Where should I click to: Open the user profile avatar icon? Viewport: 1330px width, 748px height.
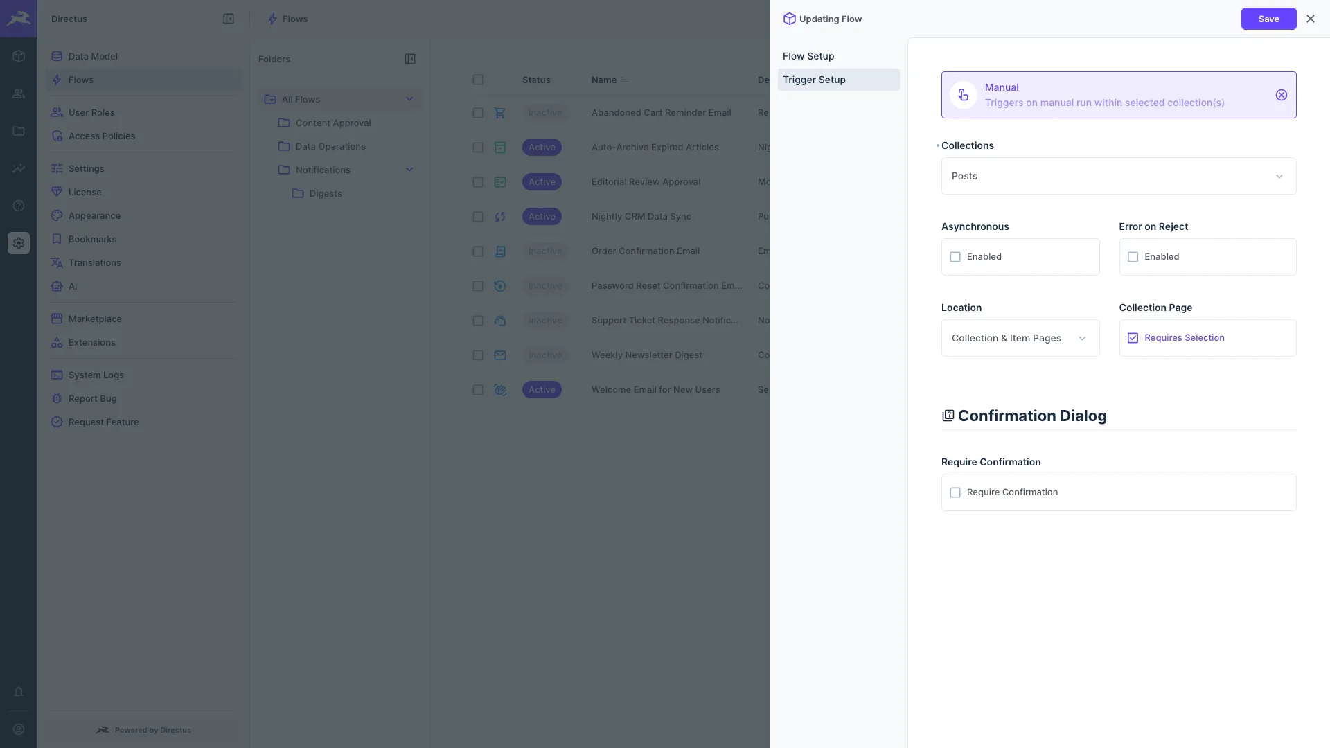tap(19, 729)
